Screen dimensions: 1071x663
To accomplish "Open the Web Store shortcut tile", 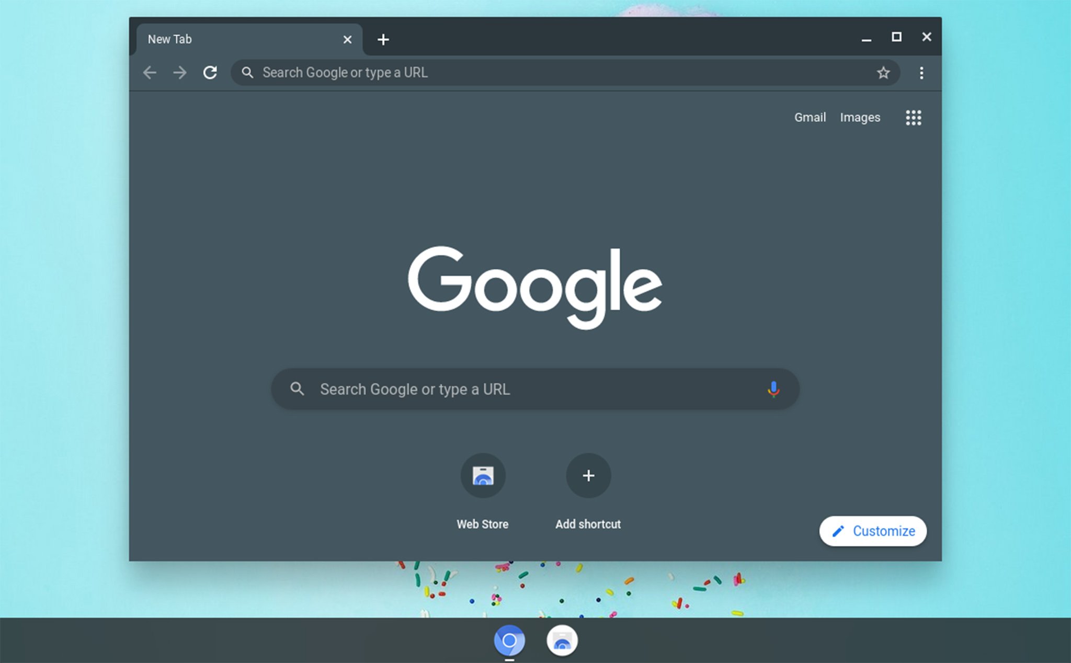I will 483,476.
